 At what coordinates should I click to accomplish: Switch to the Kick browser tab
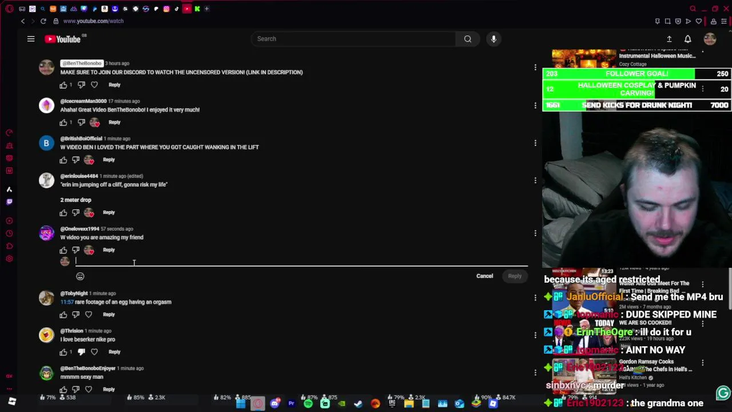(x=197, y=9)
